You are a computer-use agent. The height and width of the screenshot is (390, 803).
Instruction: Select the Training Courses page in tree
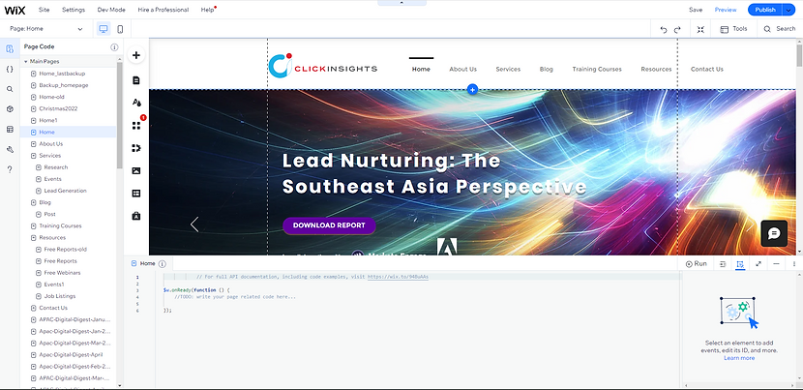[60, 226]
